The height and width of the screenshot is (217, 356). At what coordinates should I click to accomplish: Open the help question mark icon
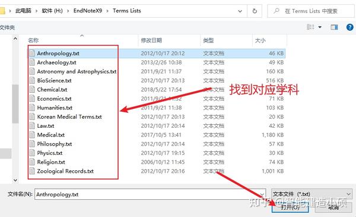[x=349, y=27]
